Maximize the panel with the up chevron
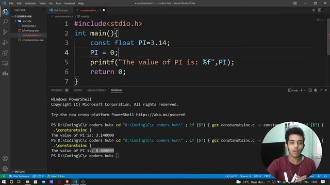 pos(321,90)
